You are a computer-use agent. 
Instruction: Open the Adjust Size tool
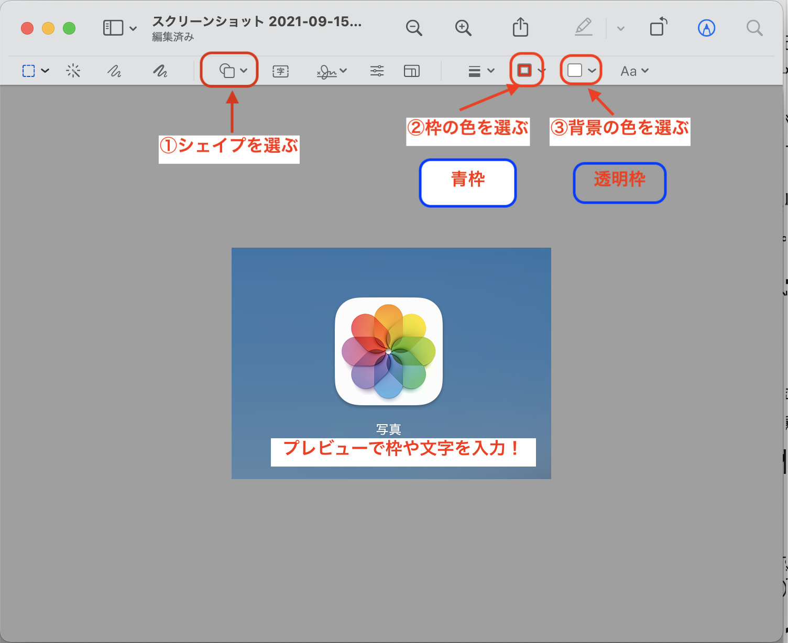point(412,71)
